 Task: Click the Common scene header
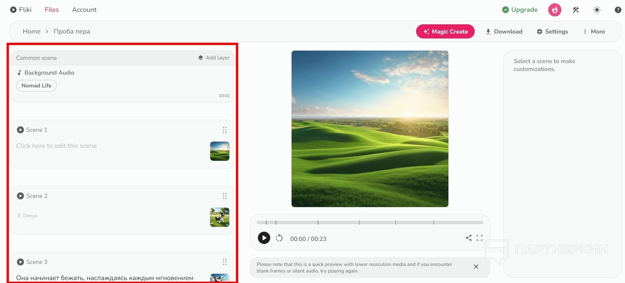[37, 58]
